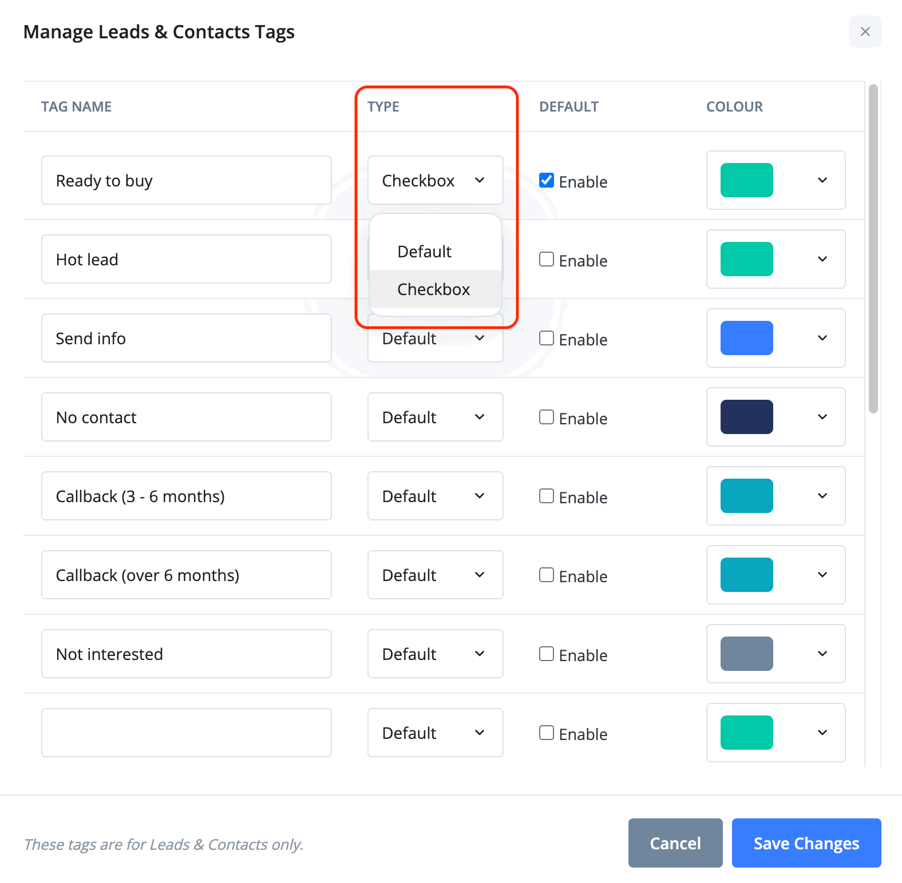The width and height of the screenshot is (902, 883).
Task: Expand colour chevron for No contact row
Action: click(x=822, y=417)
